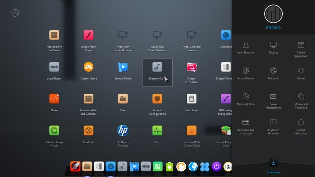Launch HexChat
Screen dimensions: 315x177
pyautogui.click(x=89, y=134)
